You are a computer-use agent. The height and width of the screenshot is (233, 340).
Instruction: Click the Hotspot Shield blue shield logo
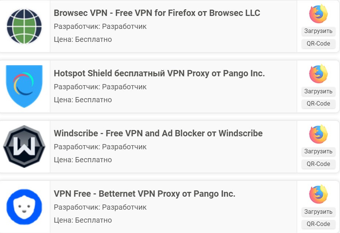pos(24,86)
